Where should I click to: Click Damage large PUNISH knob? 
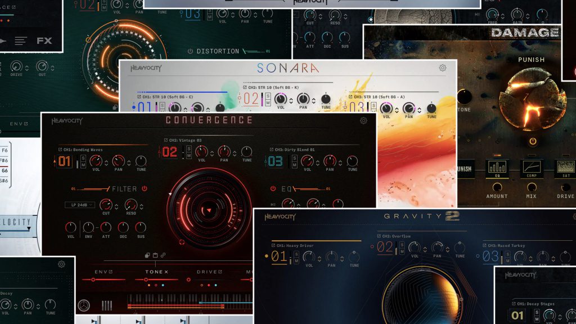[532, 98]
